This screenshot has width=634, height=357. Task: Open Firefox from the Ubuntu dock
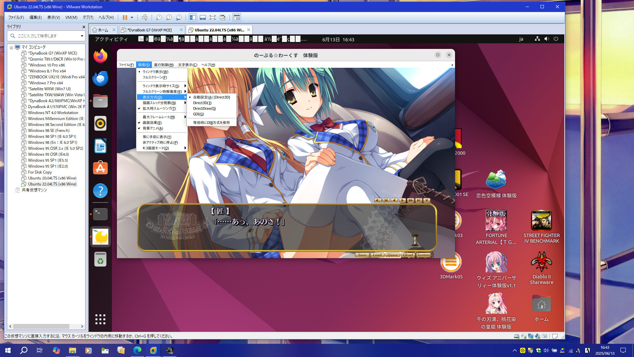click(x=100, y=56)
